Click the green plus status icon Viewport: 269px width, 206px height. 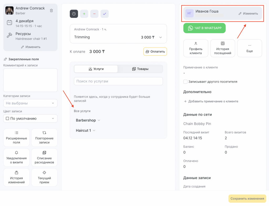tap(84, 14)
